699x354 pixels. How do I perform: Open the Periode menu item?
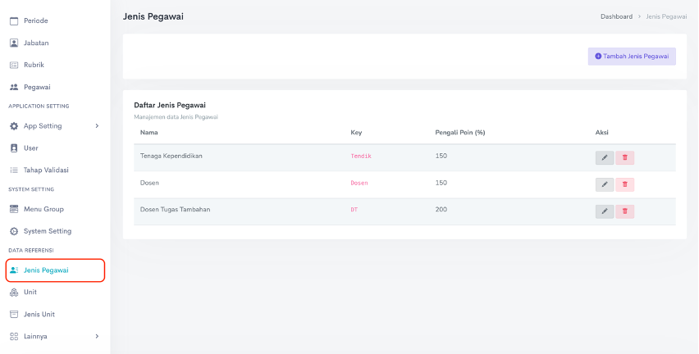(x=34, y=20)
